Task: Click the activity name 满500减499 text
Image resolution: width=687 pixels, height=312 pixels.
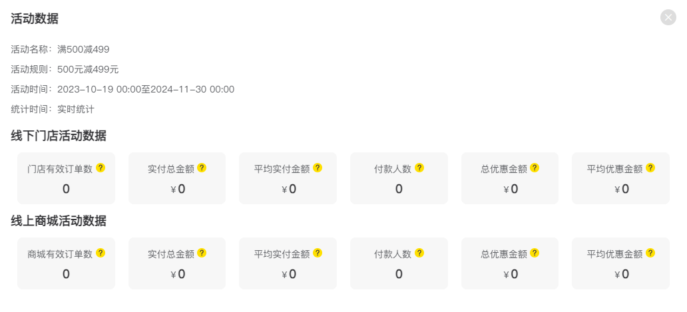Action: [83, 49]
